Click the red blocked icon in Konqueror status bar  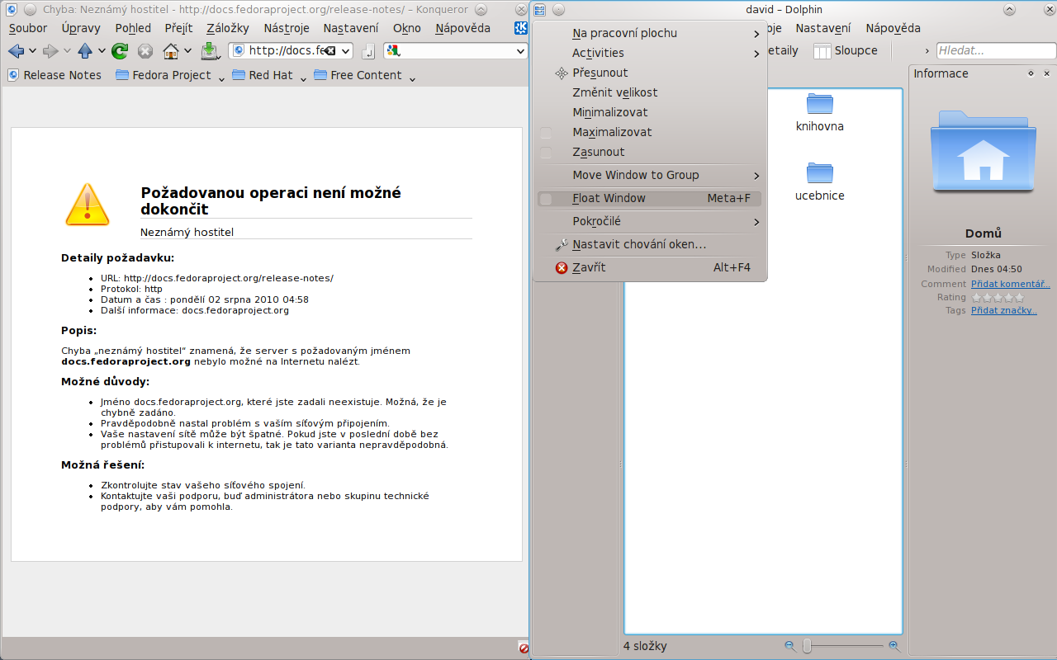tap(524, 648)
